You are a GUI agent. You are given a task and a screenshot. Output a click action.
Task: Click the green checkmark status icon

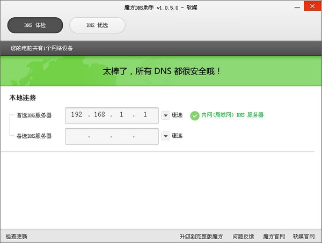[195, 115]
